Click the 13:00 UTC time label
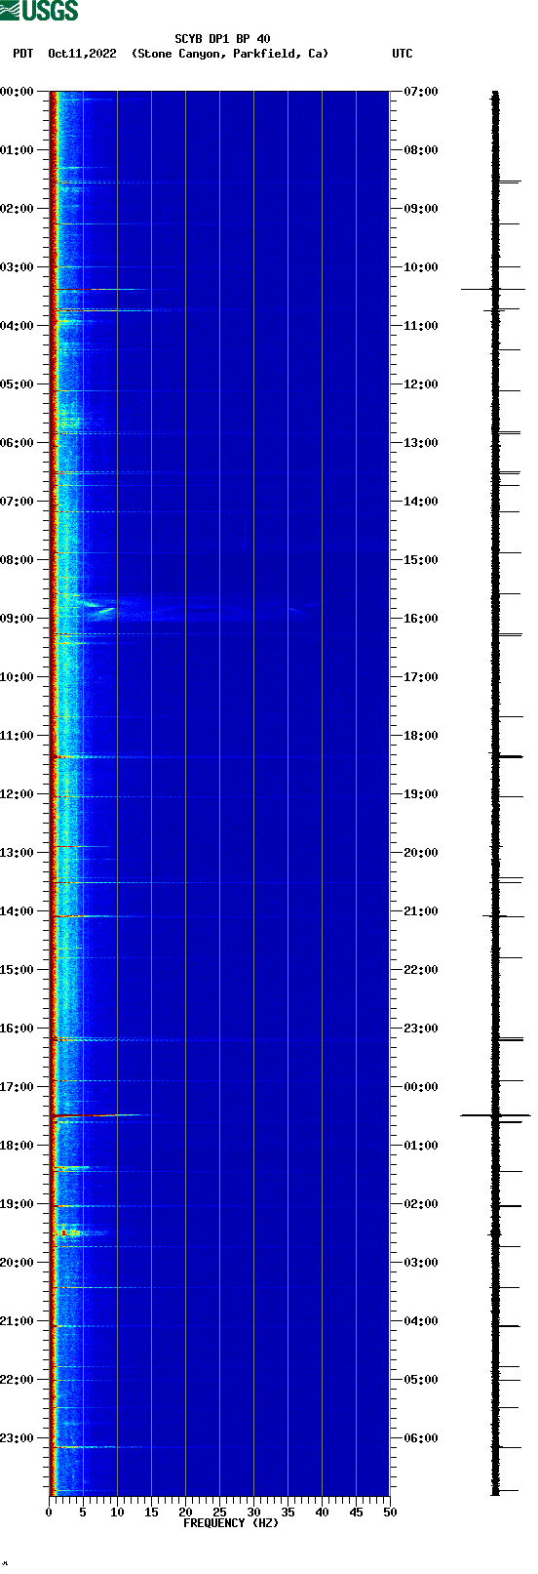Screen dimensions: 538x1574 421,443
